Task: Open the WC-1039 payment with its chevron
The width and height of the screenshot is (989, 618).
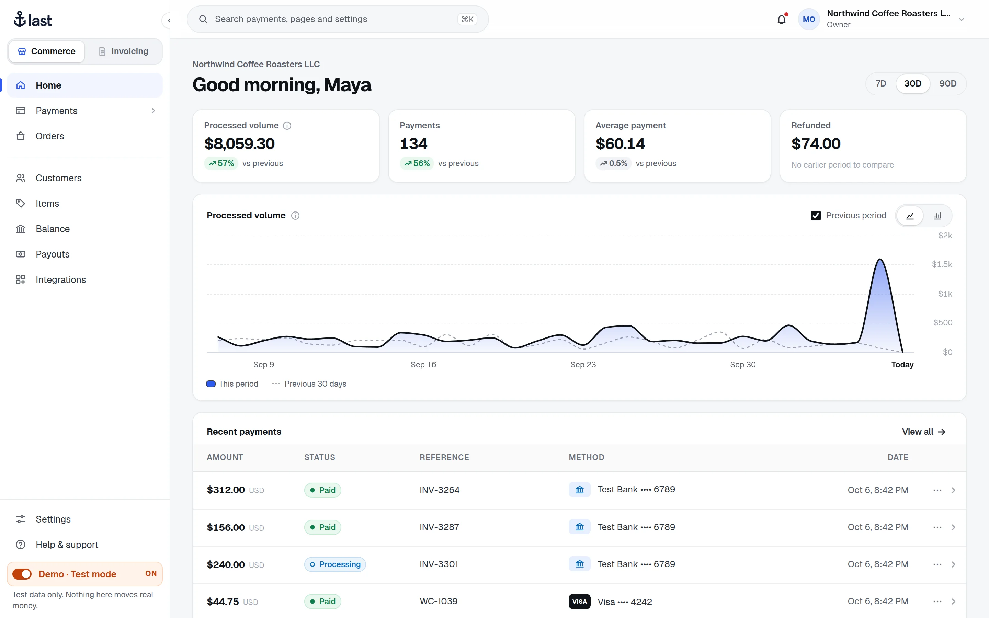Action: 953,602
